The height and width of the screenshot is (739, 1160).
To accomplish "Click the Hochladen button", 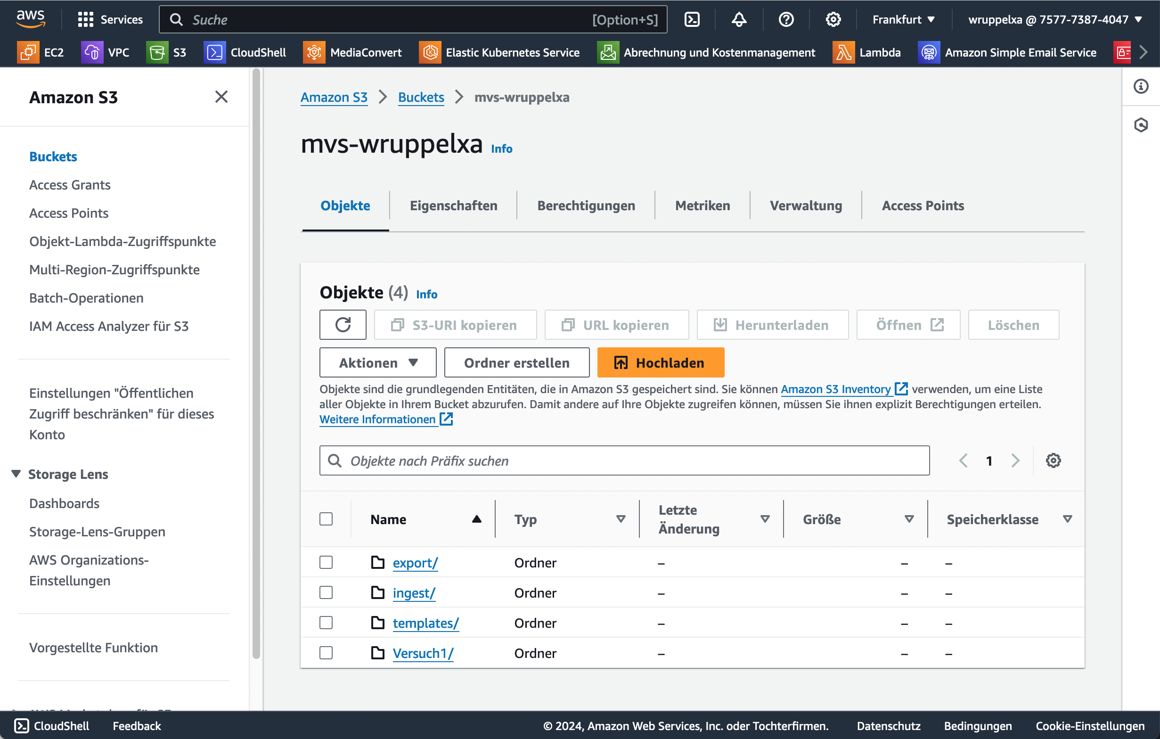I will 661,362.
